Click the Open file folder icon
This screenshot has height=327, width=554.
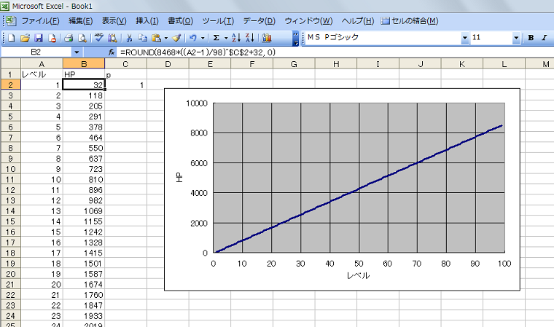[25, 38]
